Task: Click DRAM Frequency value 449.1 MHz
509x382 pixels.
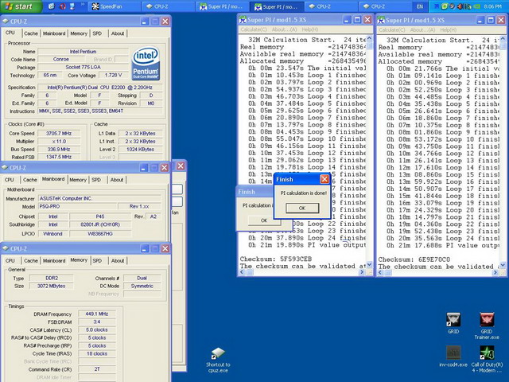Action: pyautogui.click(x=97, y=314)
